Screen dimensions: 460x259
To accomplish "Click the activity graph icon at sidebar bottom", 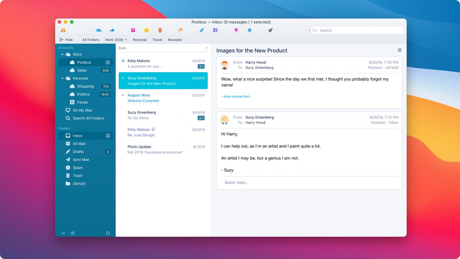I will [x=63, y=233].
